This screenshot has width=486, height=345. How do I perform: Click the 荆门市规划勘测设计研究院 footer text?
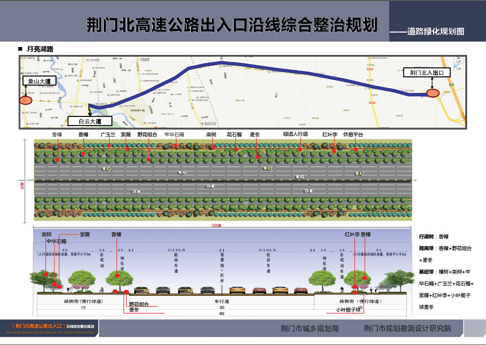pyautogui.click(x=407, y=328)
